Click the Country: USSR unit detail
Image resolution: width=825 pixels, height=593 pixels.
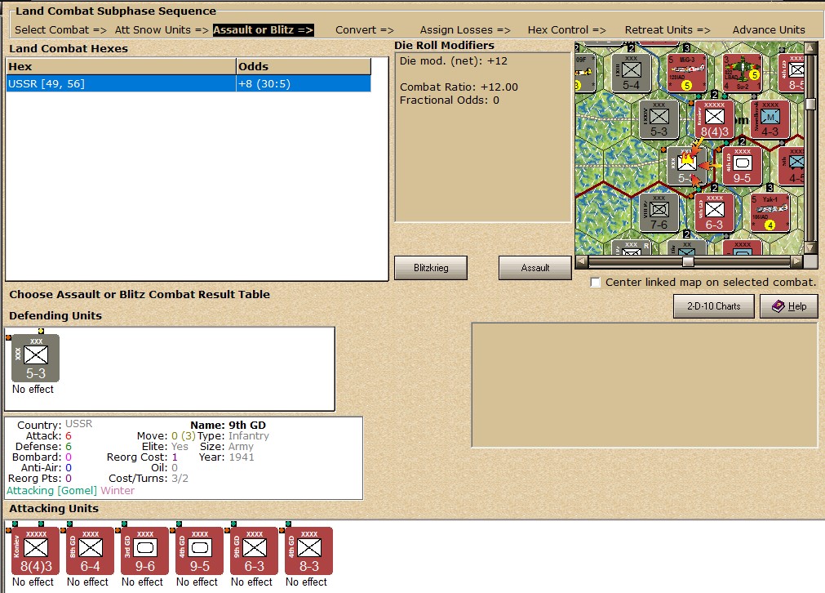(55, 425)
